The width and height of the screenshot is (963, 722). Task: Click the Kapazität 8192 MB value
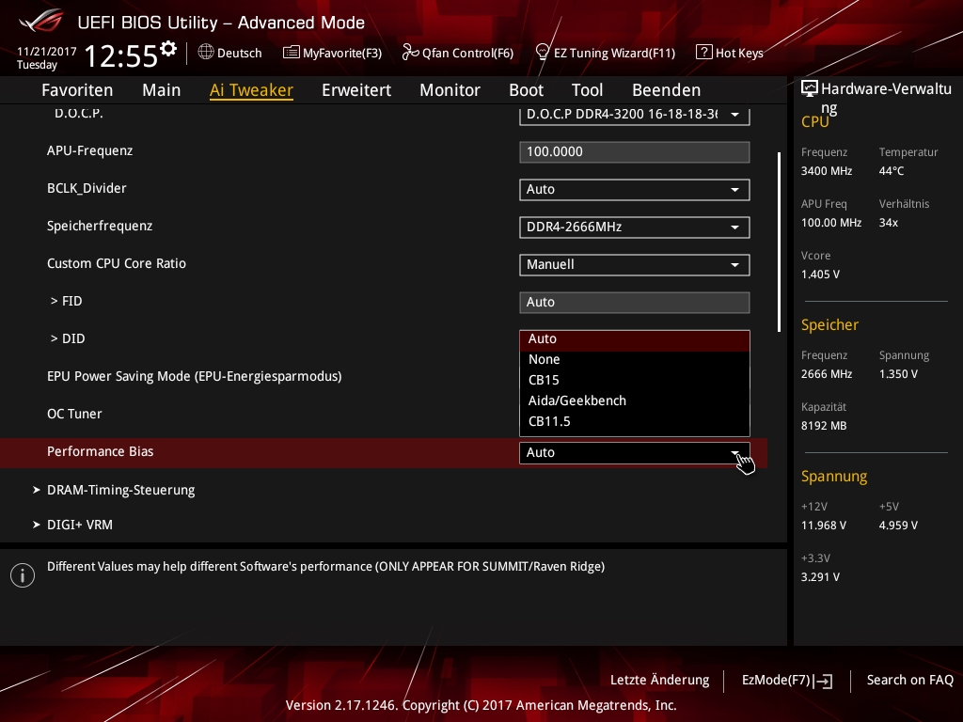(824, 426)
